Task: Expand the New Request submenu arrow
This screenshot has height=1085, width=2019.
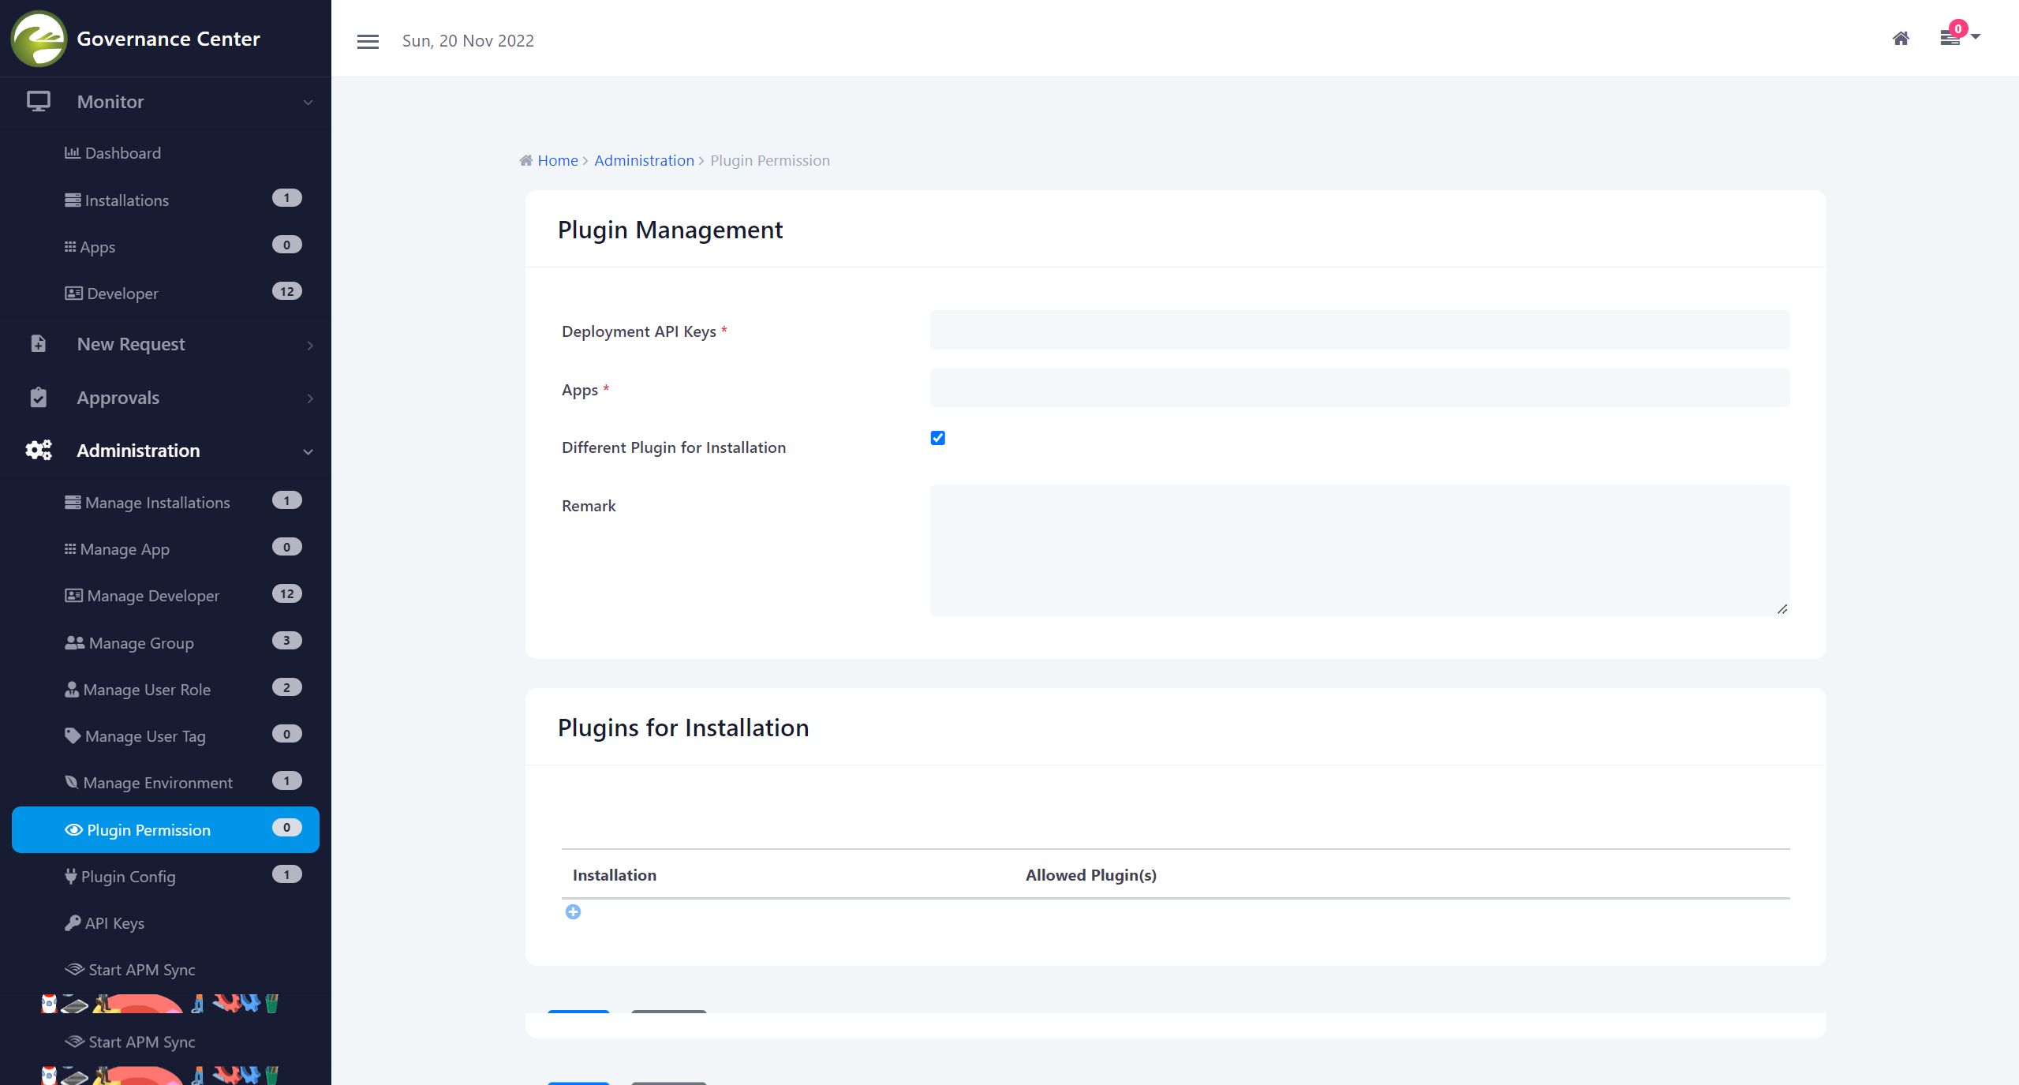Action: 309,345
